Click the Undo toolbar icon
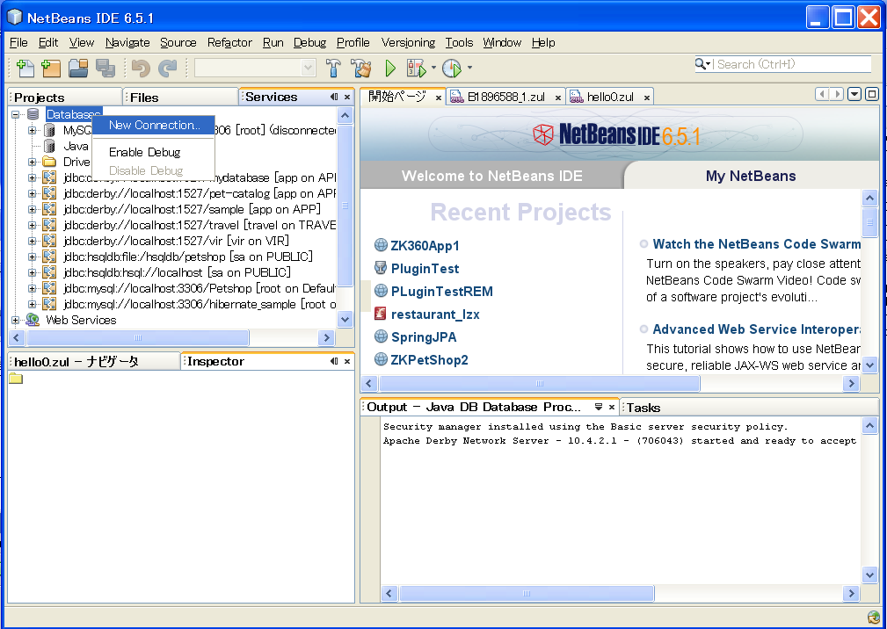887x629 pixels. click(141, 68)
